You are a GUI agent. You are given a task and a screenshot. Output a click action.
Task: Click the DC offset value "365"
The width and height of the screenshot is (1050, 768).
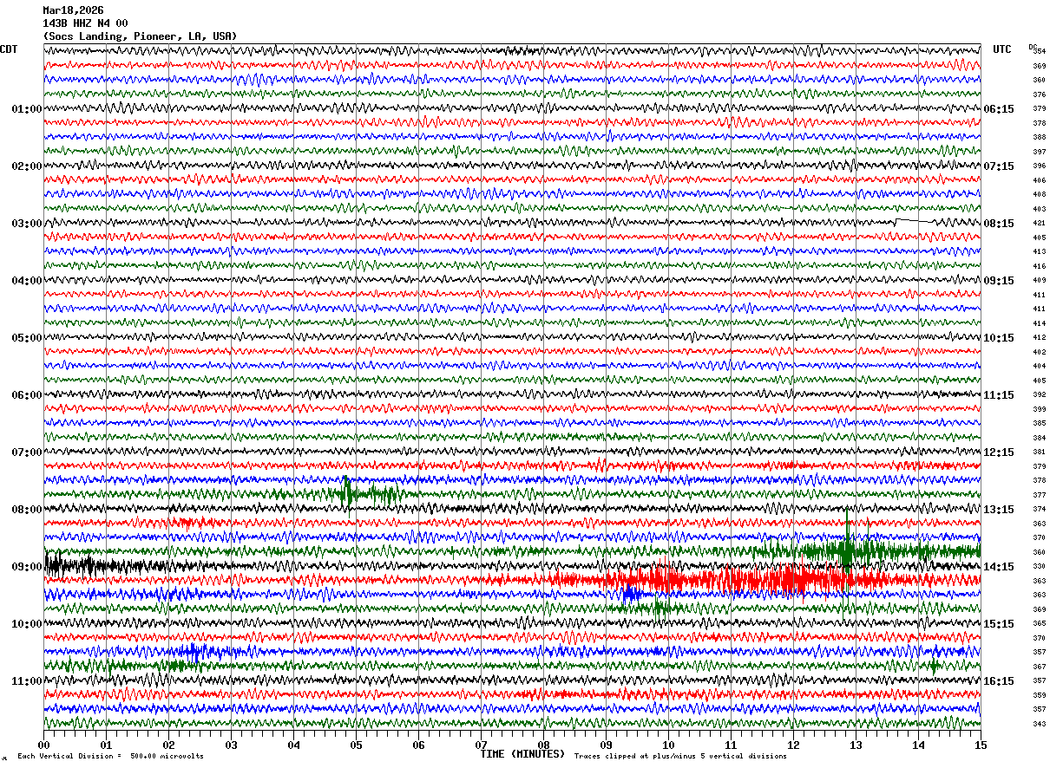coord(1040,623)
